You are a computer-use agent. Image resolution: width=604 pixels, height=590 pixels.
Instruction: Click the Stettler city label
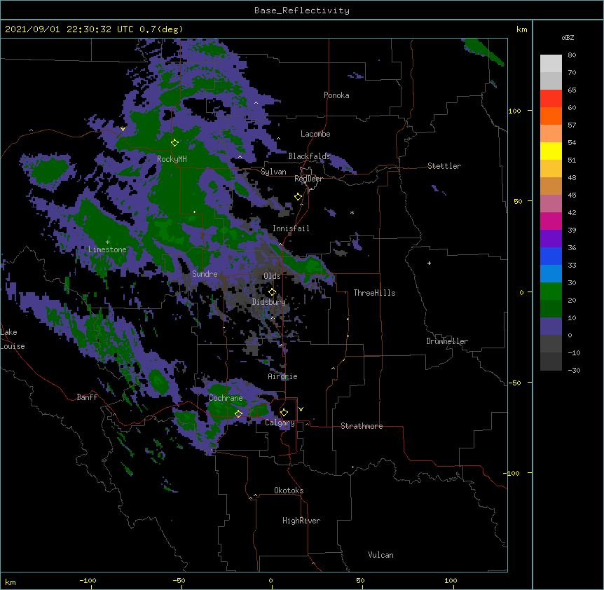click(444, 166)
